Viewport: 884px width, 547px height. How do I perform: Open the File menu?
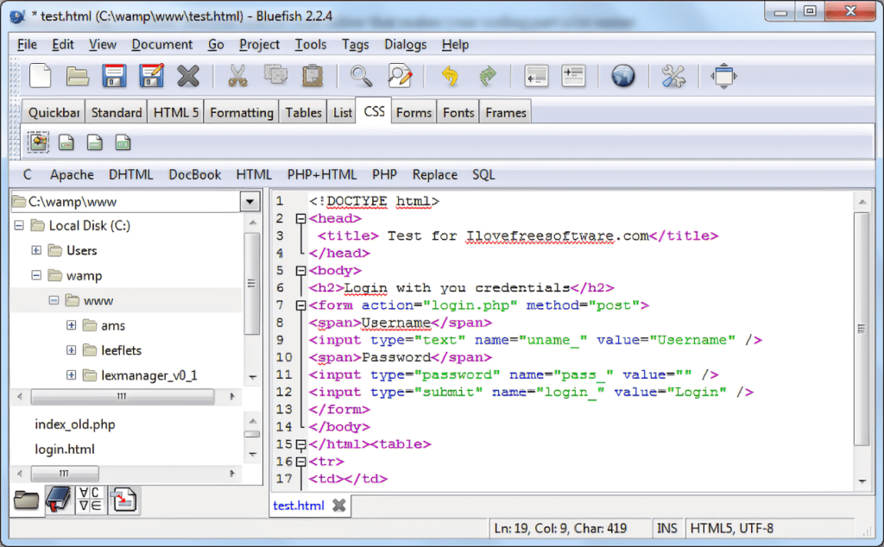(x=27, y=45)
